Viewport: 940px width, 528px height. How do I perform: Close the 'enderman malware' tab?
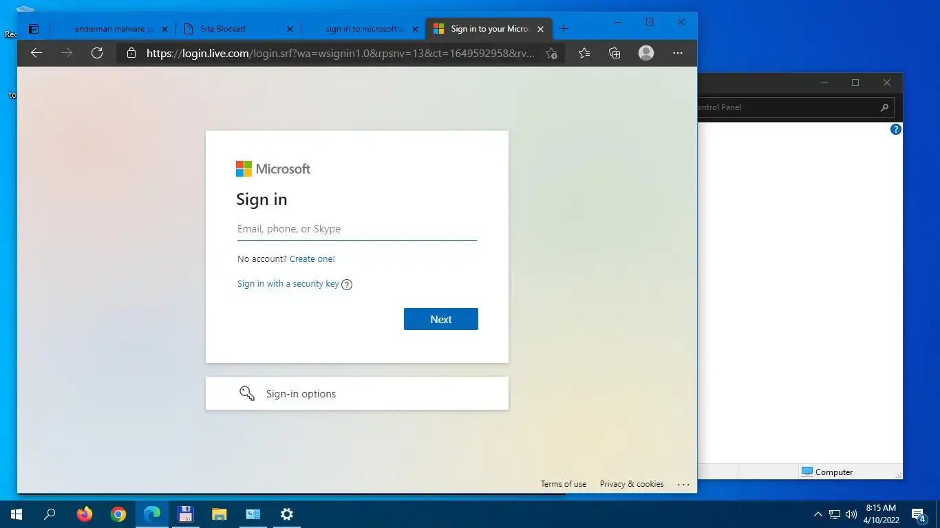(164, 30)
